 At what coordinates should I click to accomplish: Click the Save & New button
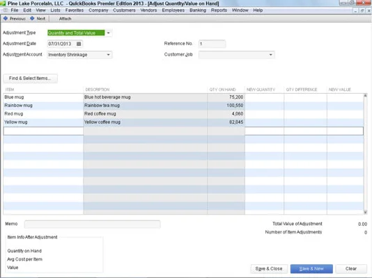click(311, 269)
